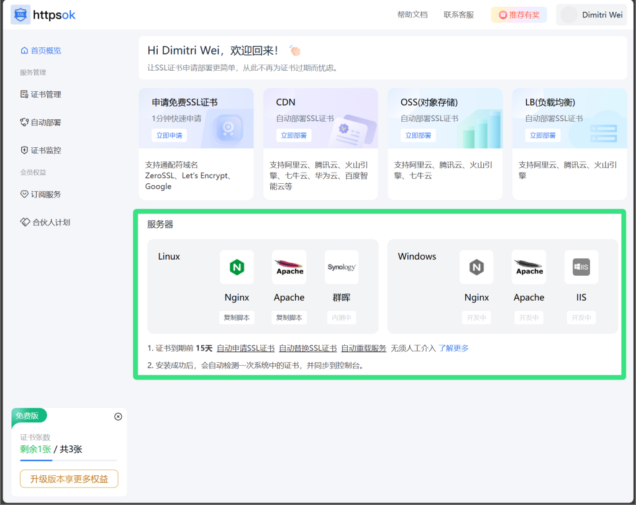The height and width of the screenshot is (505, 636).
Task: Click 开发中 tag under Windows Apache
Action: pos(529,317)
